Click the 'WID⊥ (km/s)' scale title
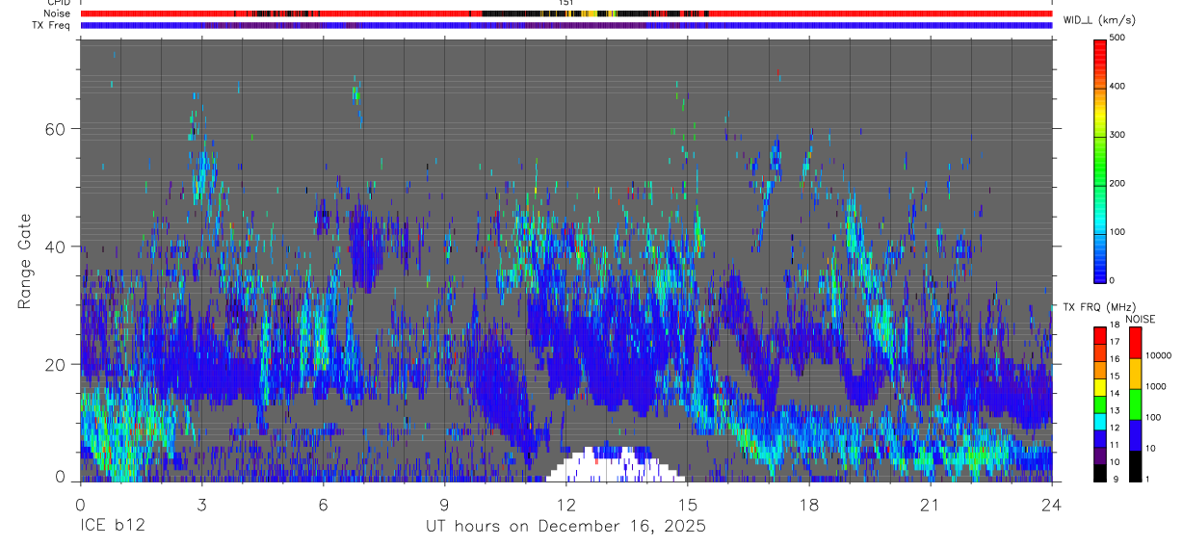1183x546 pixels. tap(1098, 19)
